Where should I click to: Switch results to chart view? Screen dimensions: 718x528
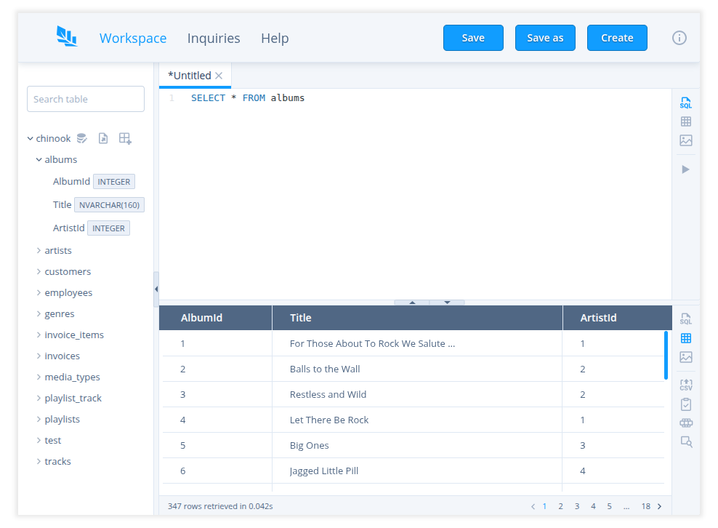(685, 356)
